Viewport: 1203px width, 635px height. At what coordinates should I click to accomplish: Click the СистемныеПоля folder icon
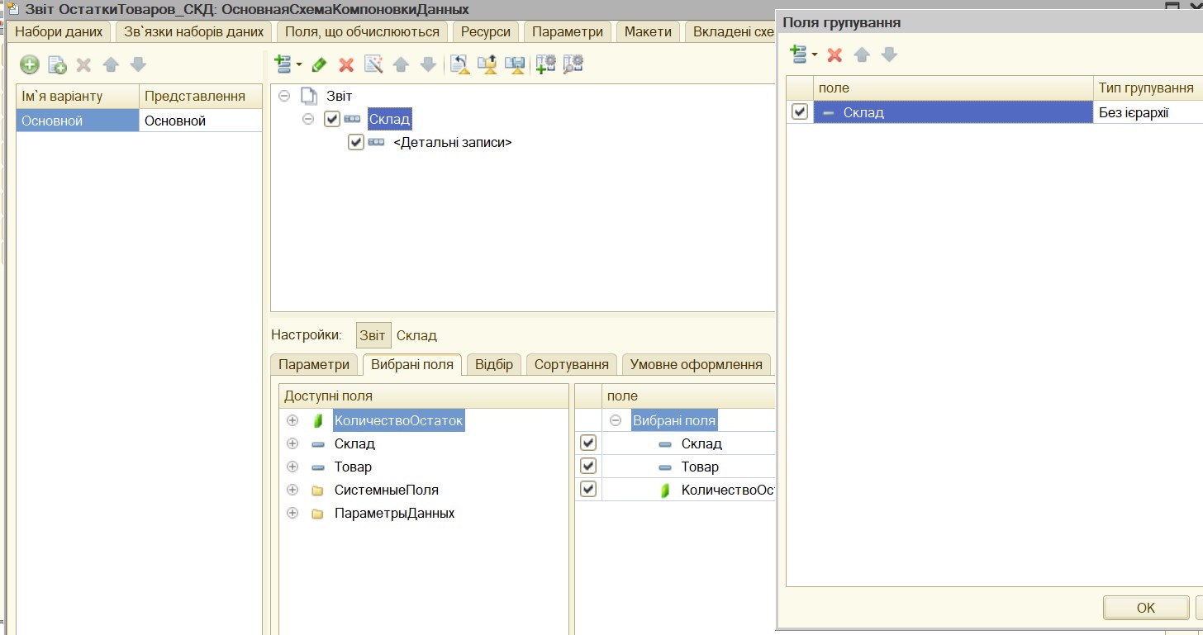coord(317,490)
